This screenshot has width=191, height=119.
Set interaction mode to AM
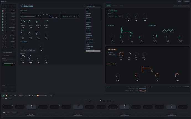[x=31, y=50]
